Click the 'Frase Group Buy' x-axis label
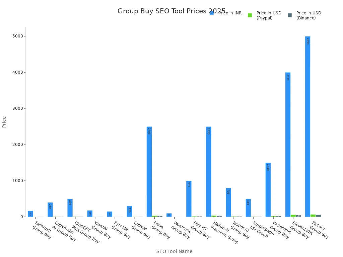Screen dimensions: 343x257 coord(161,230)
